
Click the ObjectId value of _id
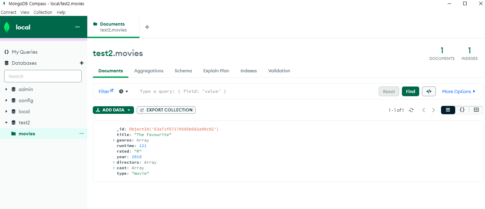(174, 129)
